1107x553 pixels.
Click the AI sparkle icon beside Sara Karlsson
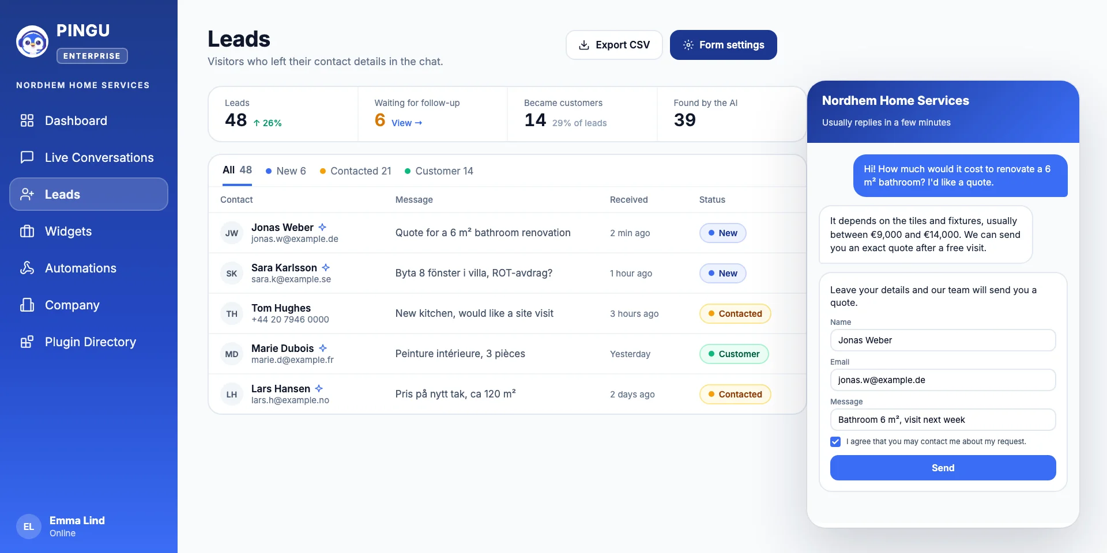click(x=326, y=267)
